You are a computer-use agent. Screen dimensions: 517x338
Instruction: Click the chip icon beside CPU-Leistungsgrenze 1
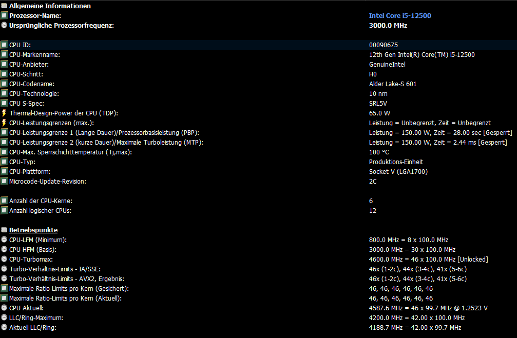pyautogui.click(x=4, y=132)
